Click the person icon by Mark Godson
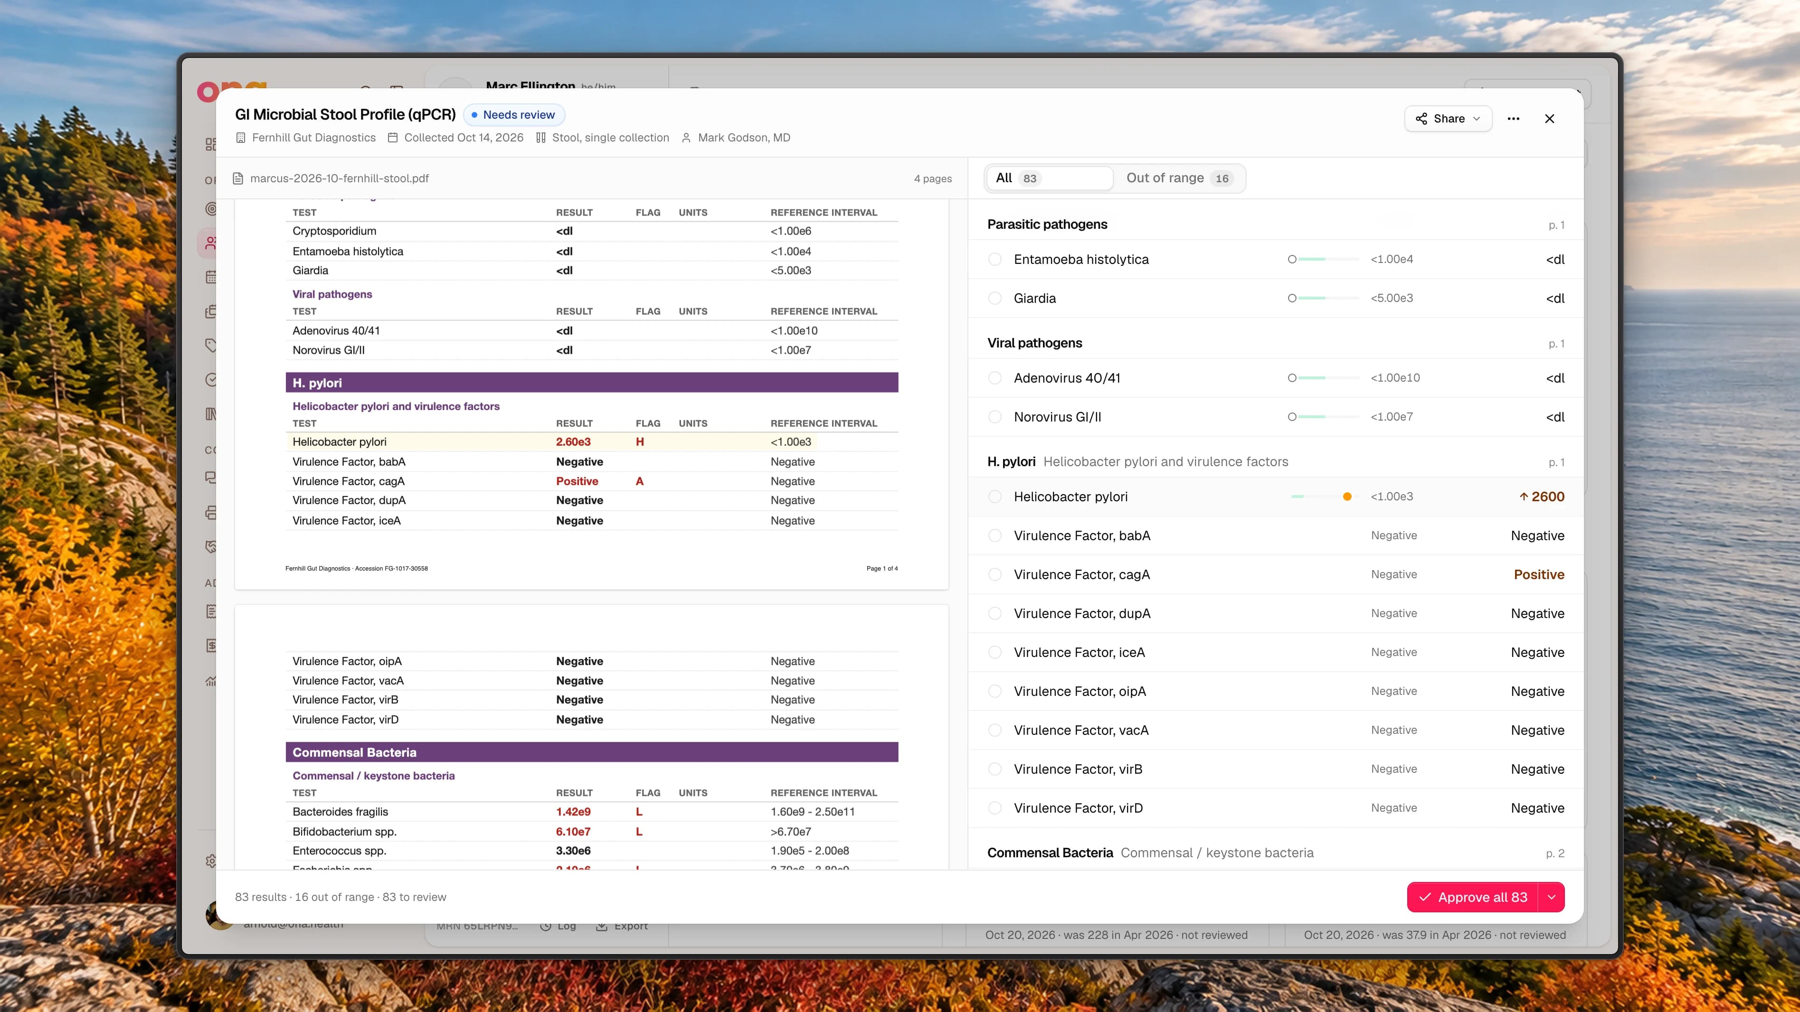This screenshot has width=1800, height=1012. 686,138
